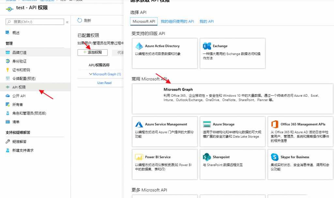Choose the Azure Active Directory card title
334x198 pixels.
162,46
